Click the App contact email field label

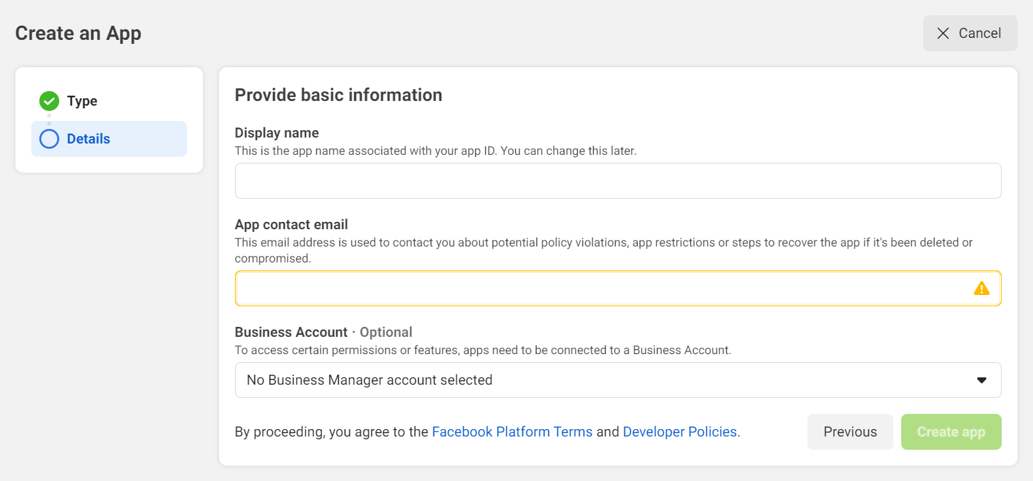tap(292, 225)
